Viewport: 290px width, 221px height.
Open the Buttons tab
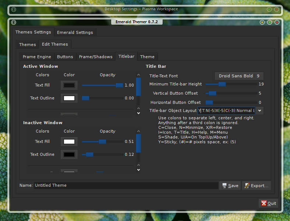click(65, 57)
